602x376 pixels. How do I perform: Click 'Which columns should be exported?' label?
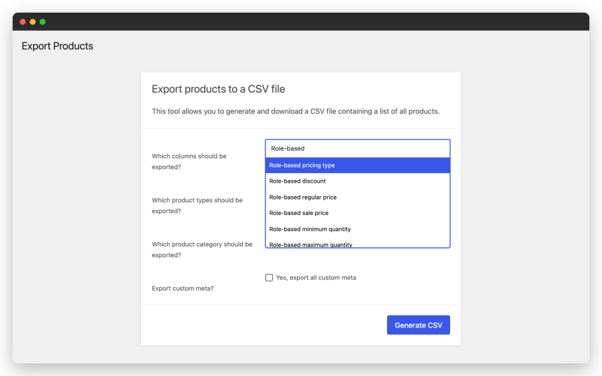[x=189, y=162]
